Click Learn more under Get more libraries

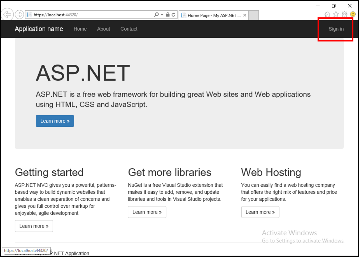point(147,212)
